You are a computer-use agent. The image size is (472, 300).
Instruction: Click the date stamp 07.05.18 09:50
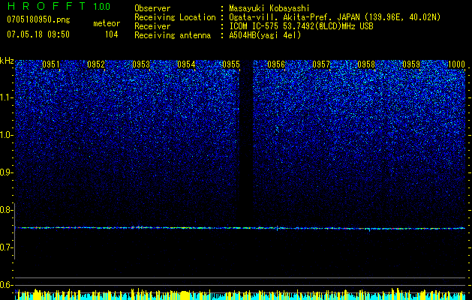[38, 34]
